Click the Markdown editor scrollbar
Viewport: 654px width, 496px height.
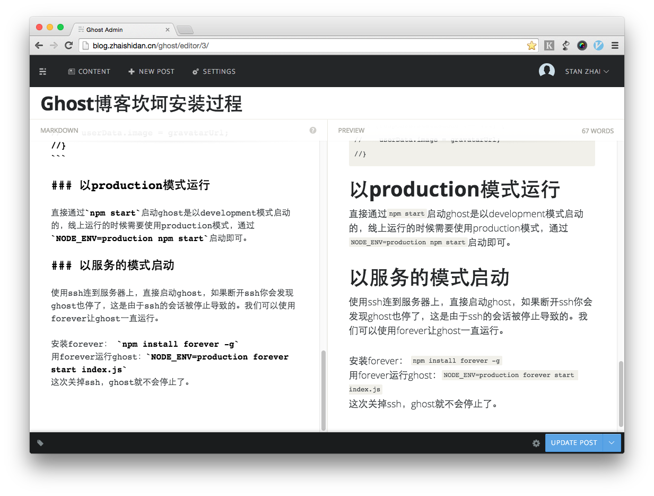(x=324, y=390)
